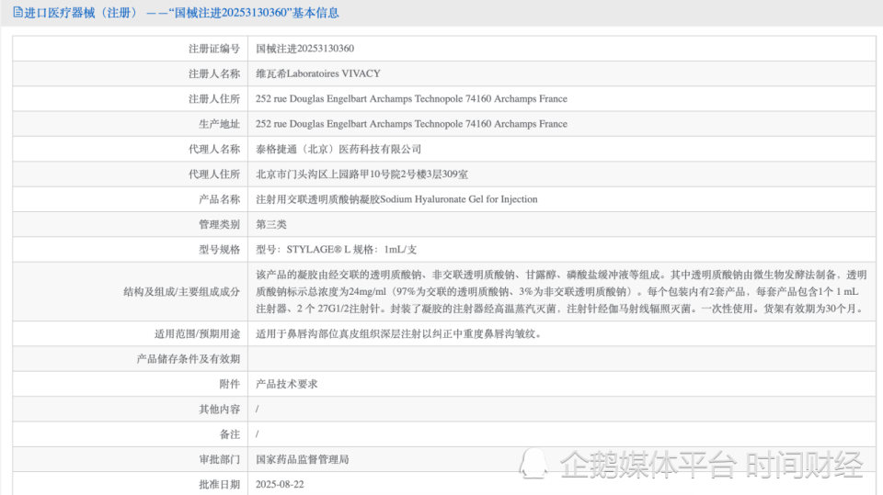Select the 注册人名称 label cell
The image size is (883, 495).
coord(131,73)
